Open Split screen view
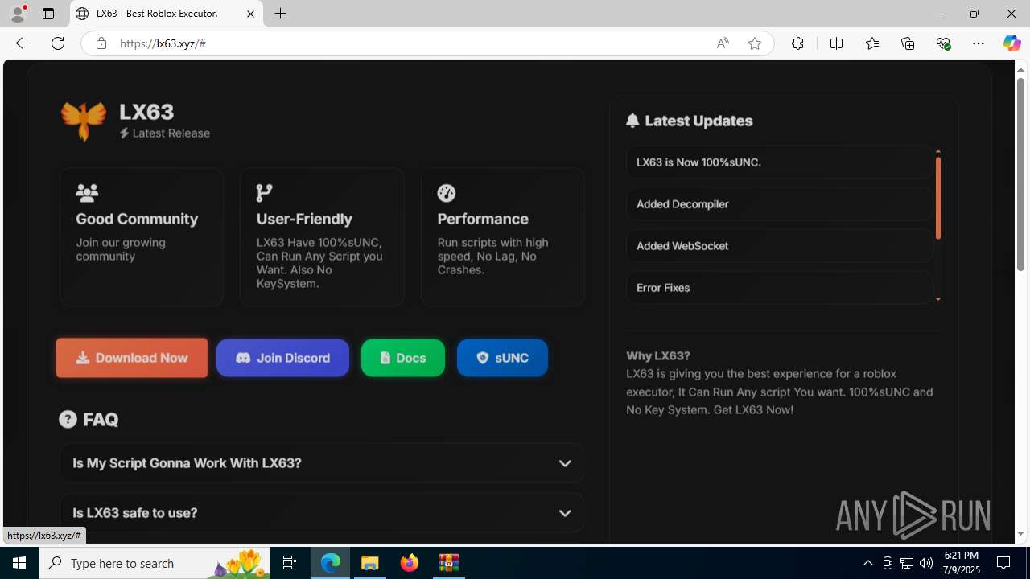1030x579 pixels. (x=836, y=43)
